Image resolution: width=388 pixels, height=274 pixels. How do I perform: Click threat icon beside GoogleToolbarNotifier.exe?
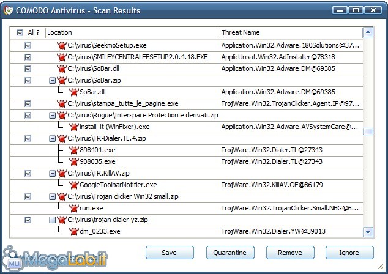pos(73,185)
